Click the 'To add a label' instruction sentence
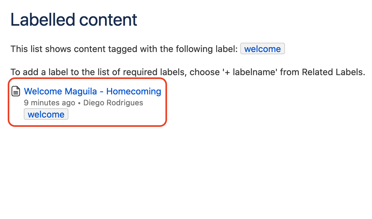372x219 pixels. (x=188, y=72)
